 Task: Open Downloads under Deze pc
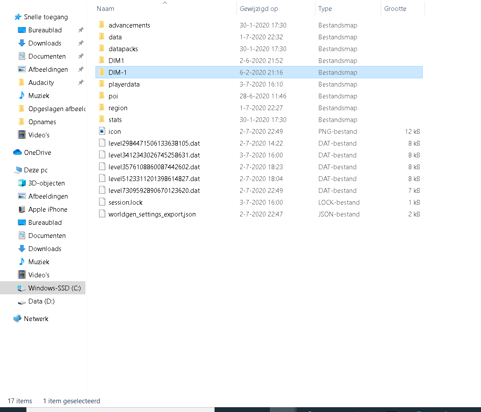[45, 249]
